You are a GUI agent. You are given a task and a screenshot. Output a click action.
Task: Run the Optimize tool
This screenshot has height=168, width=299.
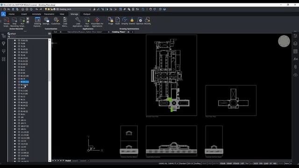(140, 21)
